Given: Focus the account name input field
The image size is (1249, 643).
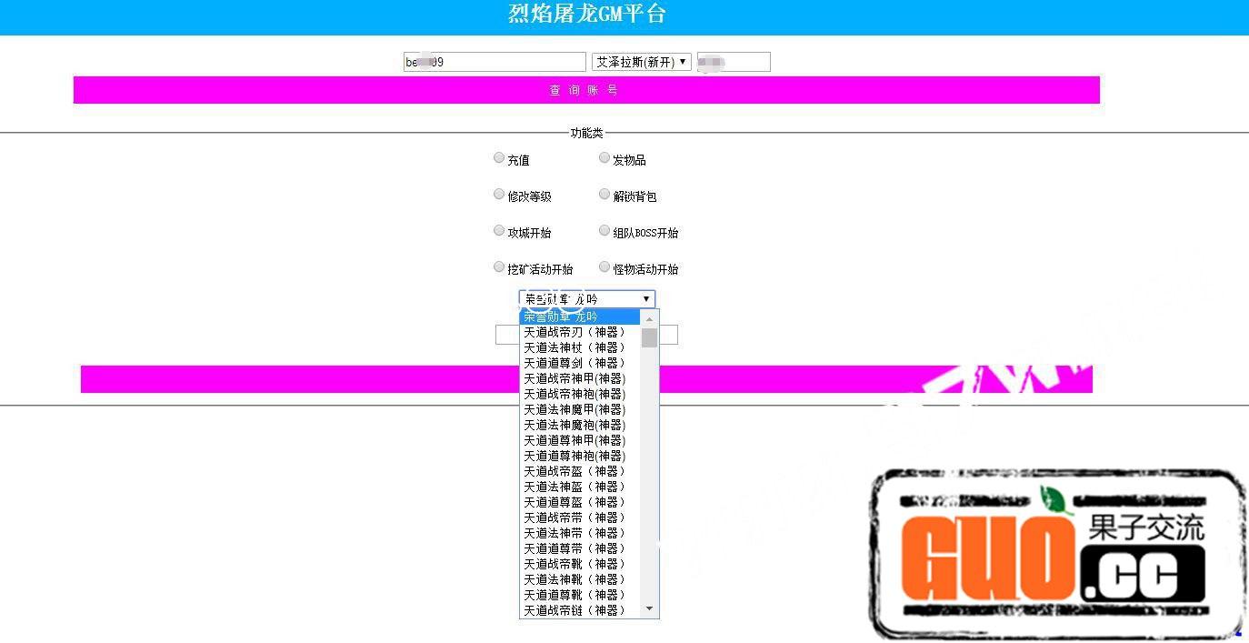Looking at the screenshot, I should [495, 62].
